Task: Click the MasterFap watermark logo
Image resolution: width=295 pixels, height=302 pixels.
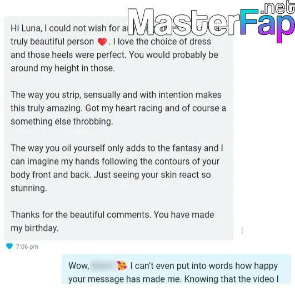Action: coord(211,21)
